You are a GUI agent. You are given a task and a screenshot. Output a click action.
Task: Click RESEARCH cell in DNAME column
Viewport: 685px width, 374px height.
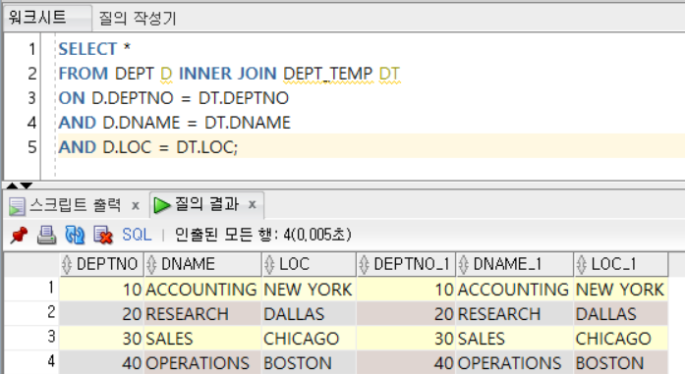(202, 314)
